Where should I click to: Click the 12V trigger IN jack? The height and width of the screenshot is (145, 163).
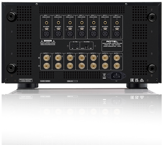(x=72, y=46)
